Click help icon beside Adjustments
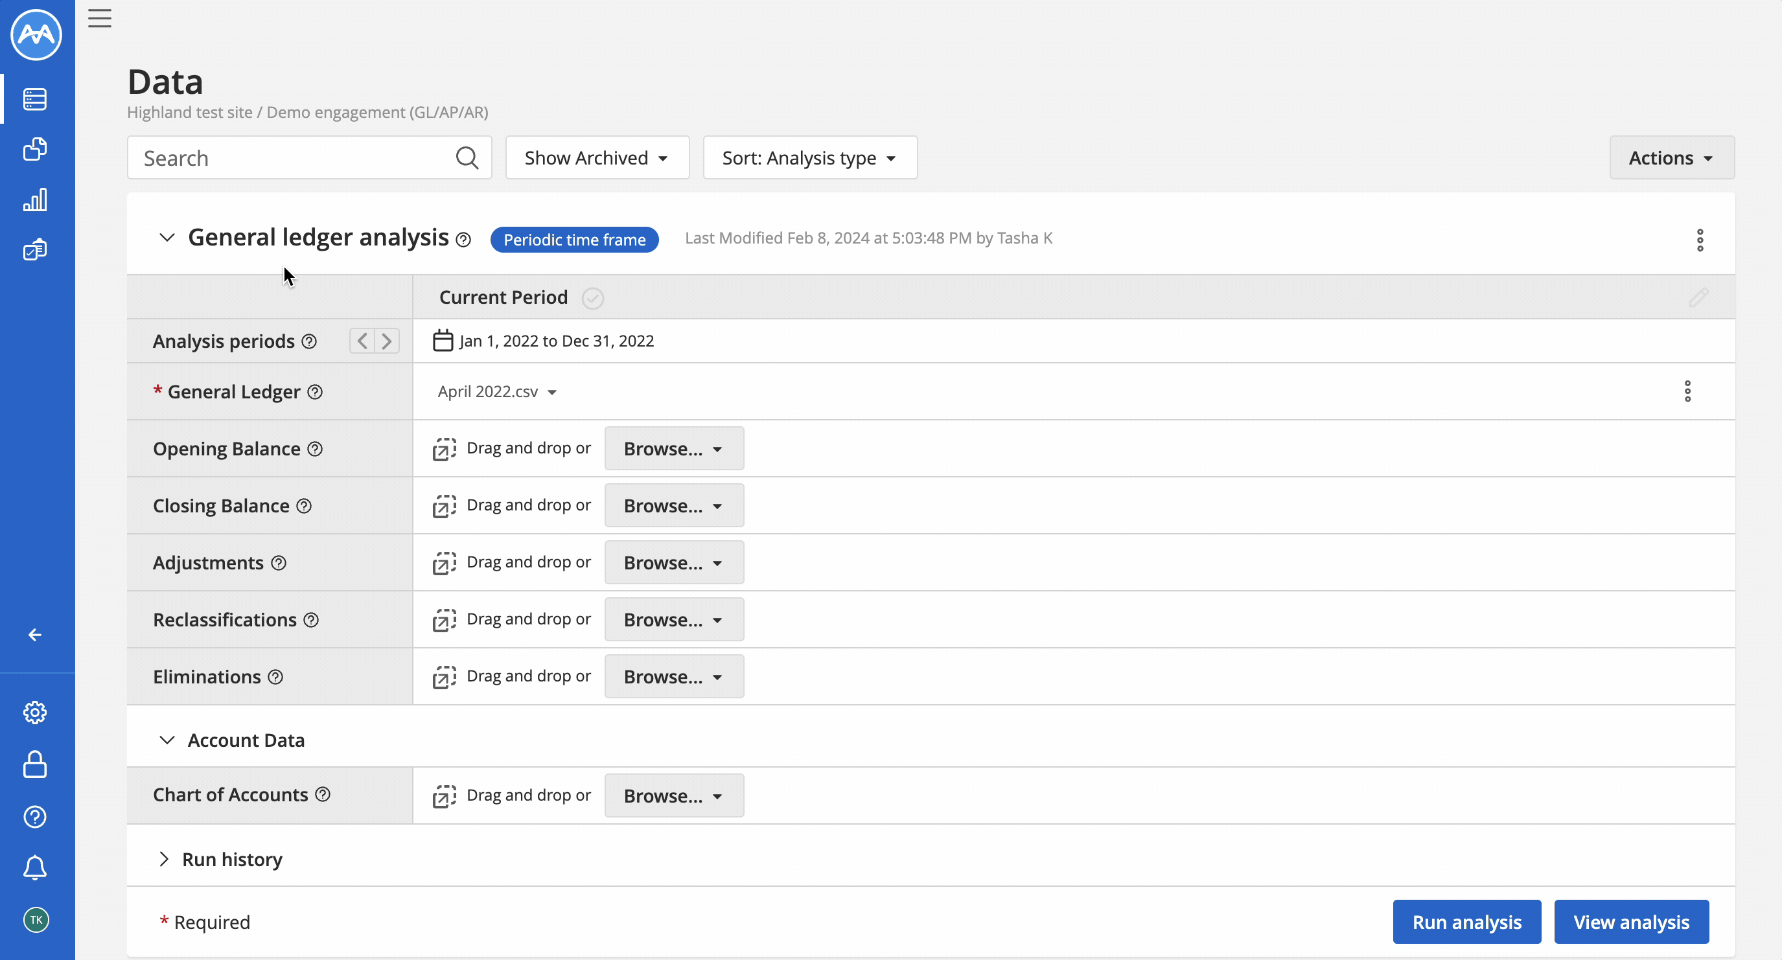Viewport: 1782px width, 960px height. [x=278, y=563]
